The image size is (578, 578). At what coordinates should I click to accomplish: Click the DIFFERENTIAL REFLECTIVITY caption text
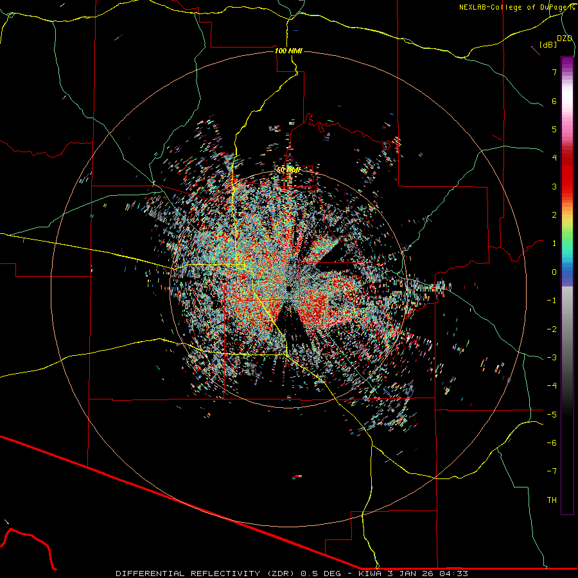click(188, 574)
